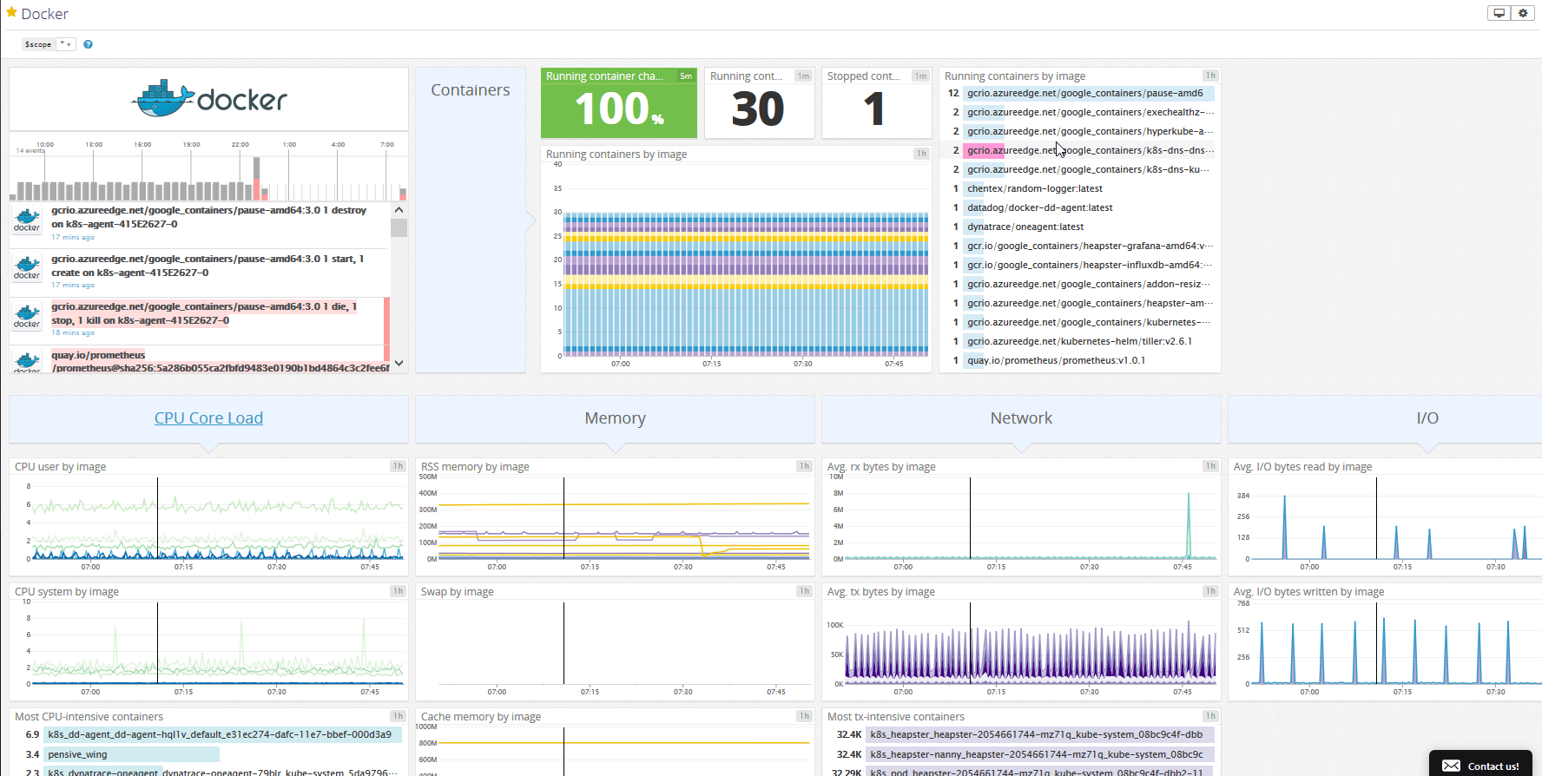Select the kubernetes-helm/tiller:v2.6.1 row
1542x776 pixels.
[x=1079, y=341]
